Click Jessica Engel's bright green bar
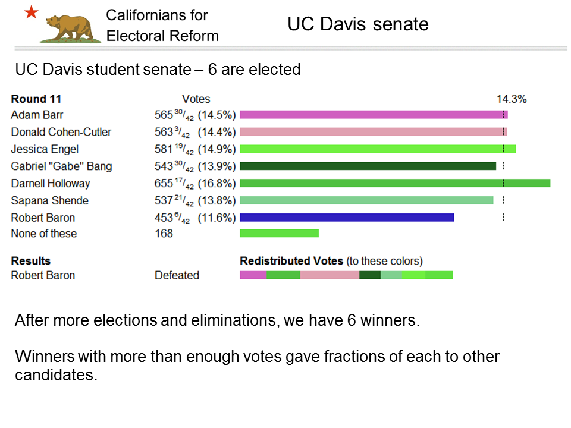 click(x=378, y=149)
